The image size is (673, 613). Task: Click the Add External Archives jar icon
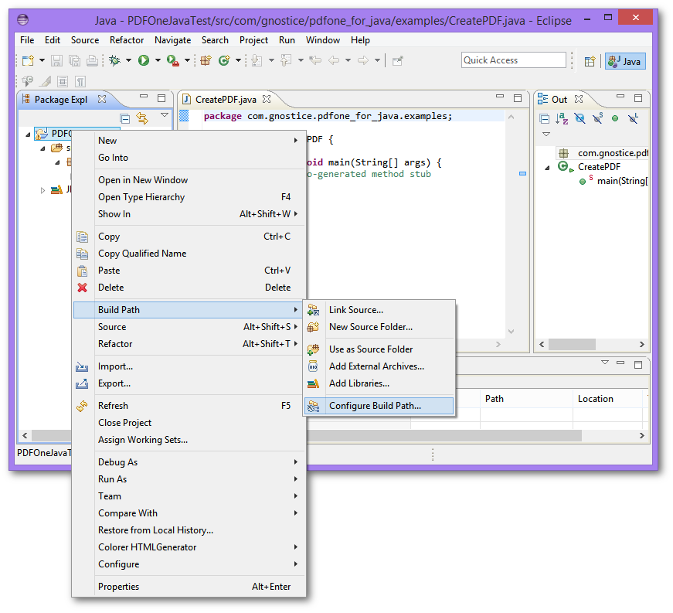[x=314, y=366]
